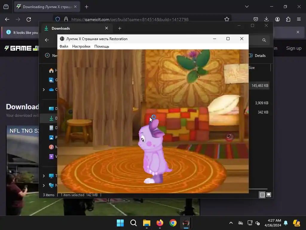Screen dimensions: 306x230
Task: Expand the Network sidebar node
Action: click(x=44, y=185)
